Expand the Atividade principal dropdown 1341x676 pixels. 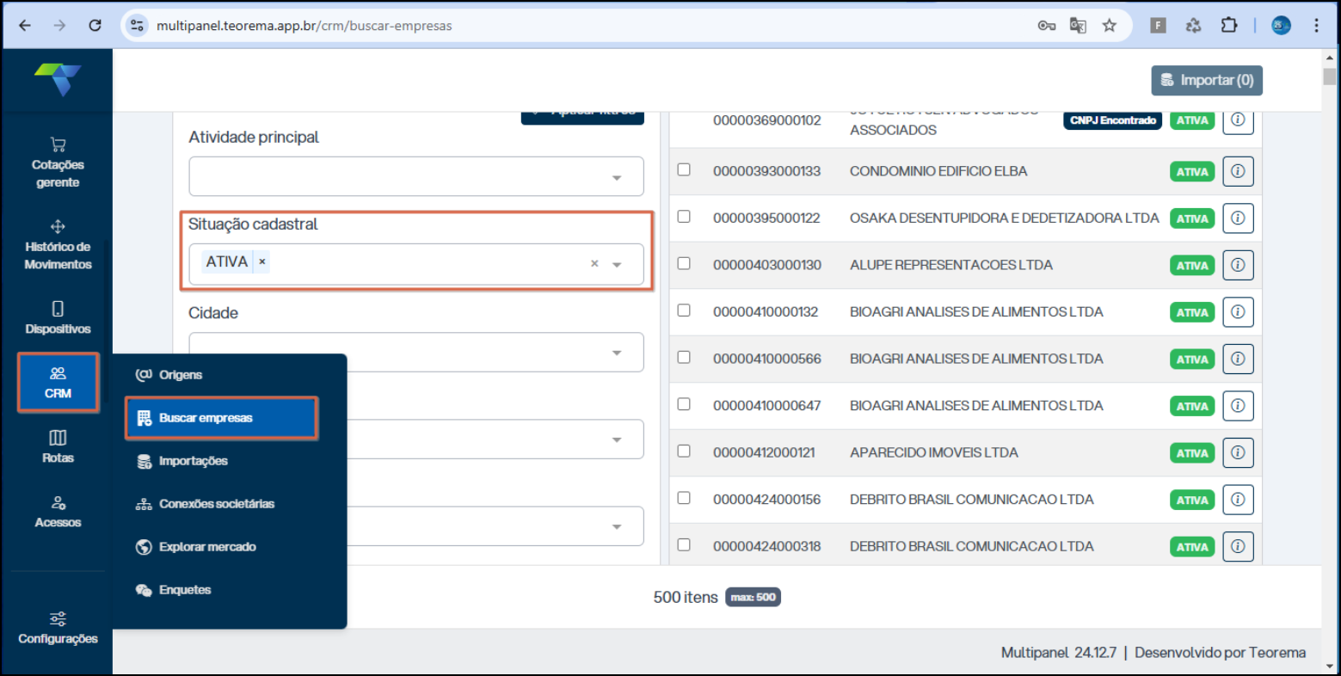[617, 177]
